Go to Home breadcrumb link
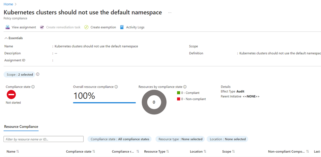This screenshot has height=157, width=321. click(x=8, y=4)
